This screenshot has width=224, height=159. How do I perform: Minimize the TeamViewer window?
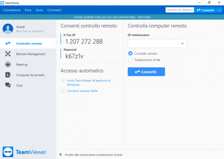coord(199,3)
